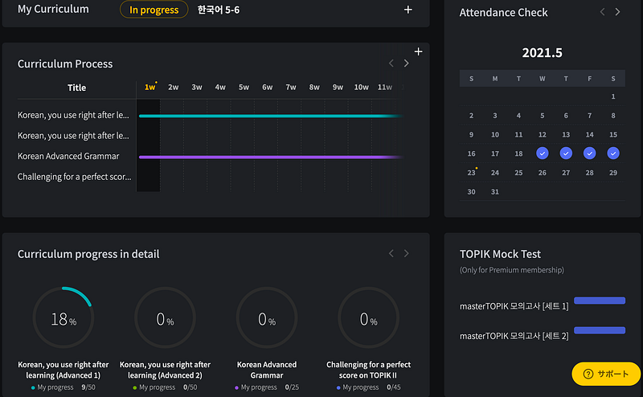643x397 pixels.
Task: Next arrow in Curriculum progress in detail
Action: tap(406, 253)
